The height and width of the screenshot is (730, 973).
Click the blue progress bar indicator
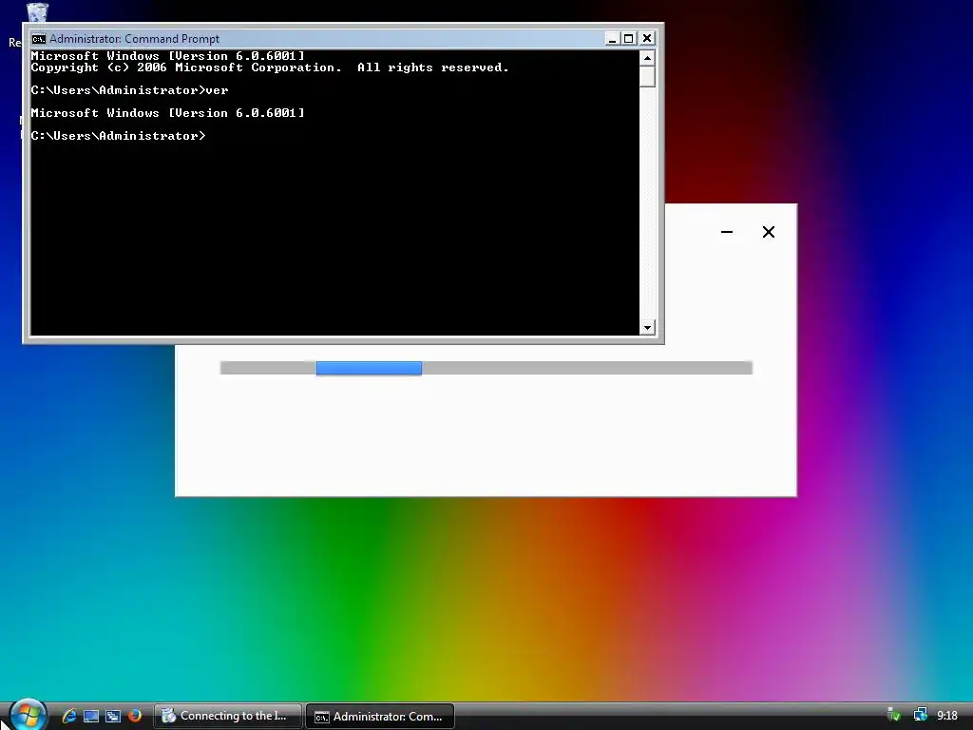point(370,368)
